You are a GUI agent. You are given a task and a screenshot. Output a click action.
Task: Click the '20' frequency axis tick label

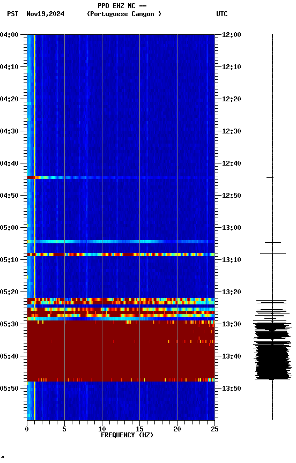tap(177, 429)
